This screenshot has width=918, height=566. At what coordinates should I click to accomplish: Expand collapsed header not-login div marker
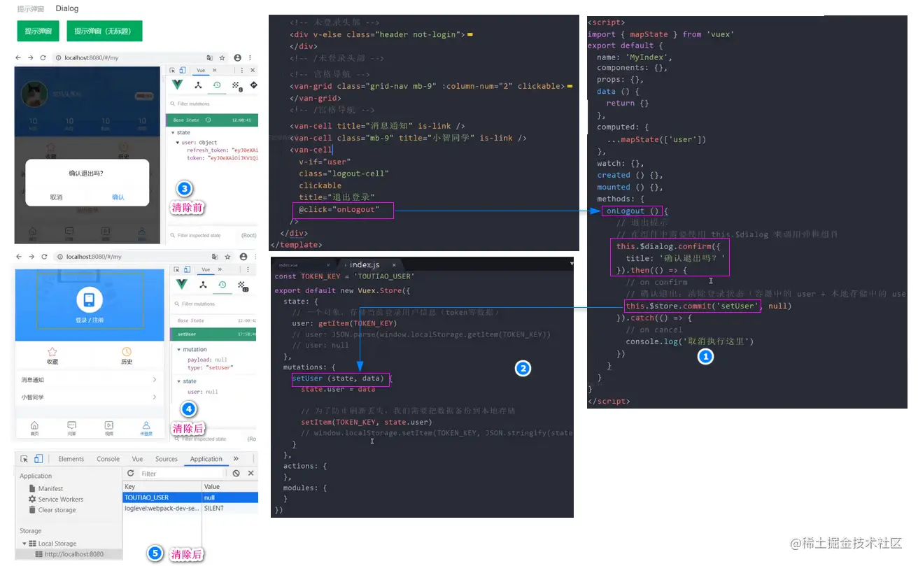[469, 34]
